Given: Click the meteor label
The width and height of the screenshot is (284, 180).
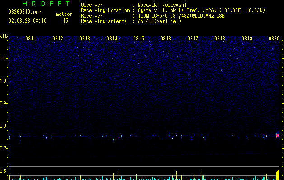Looking at the screenshot, I should 64,14.
